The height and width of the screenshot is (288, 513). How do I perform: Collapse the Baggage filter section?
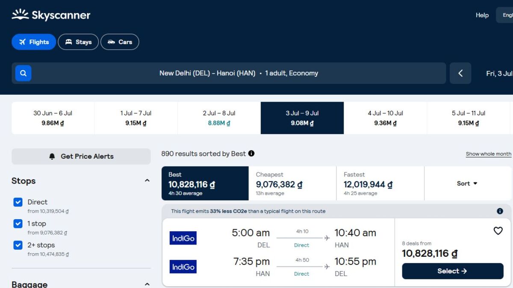click(147, 284)
